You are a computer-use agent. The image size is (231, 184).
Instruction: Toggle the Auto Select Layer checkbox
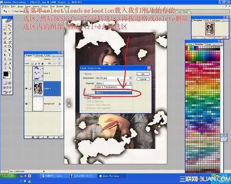(13, 11)
